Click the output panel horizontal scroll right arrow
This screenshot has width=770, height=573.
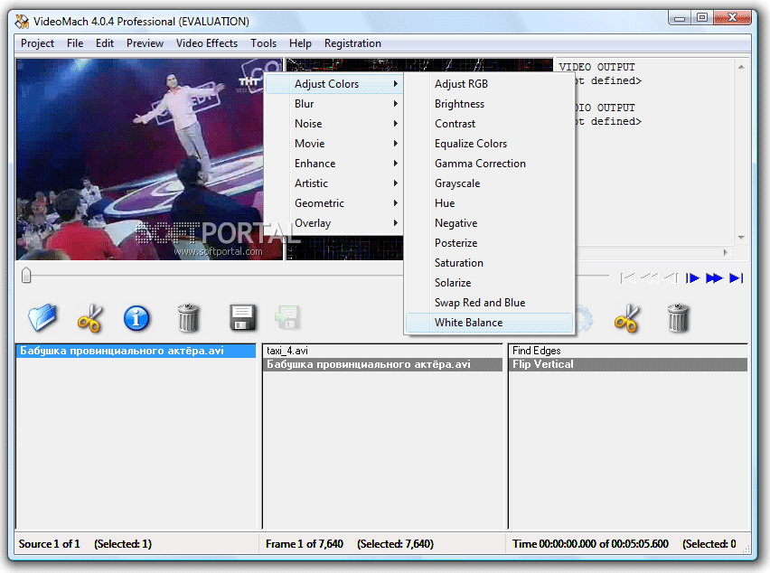726,252
